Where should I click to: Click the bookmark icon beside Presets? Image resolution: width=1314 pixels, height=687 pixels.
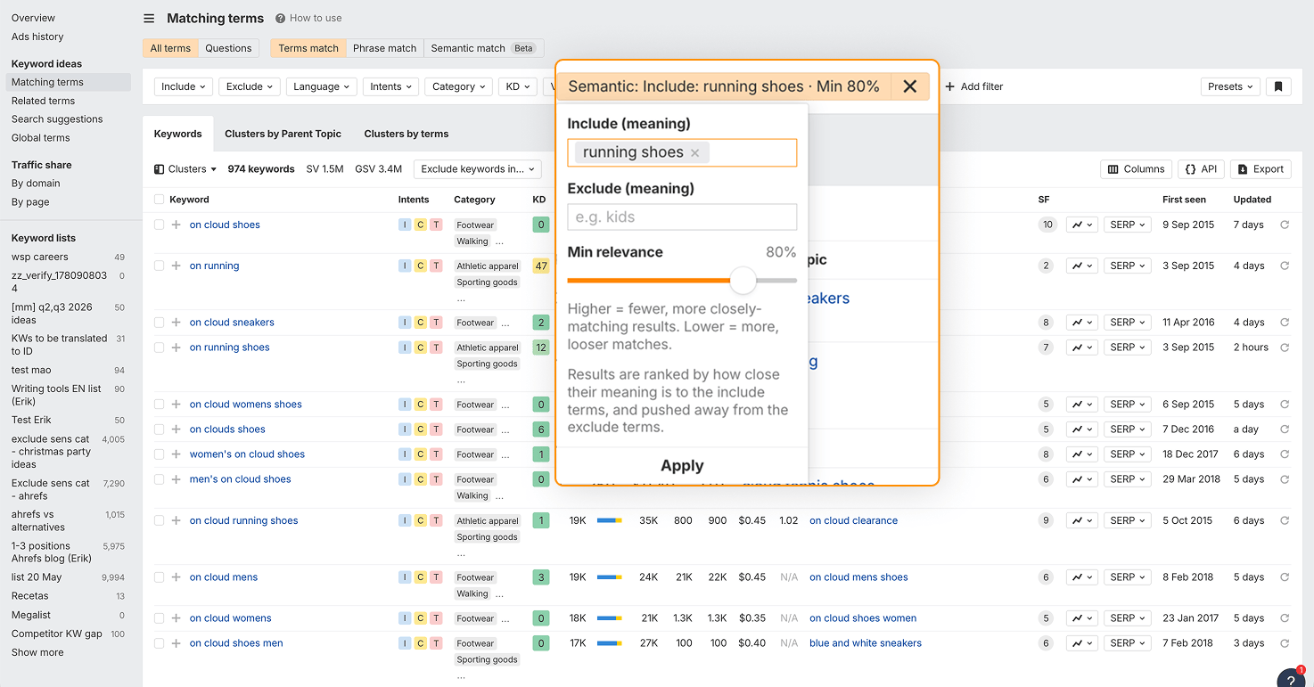pos(1278,86)
